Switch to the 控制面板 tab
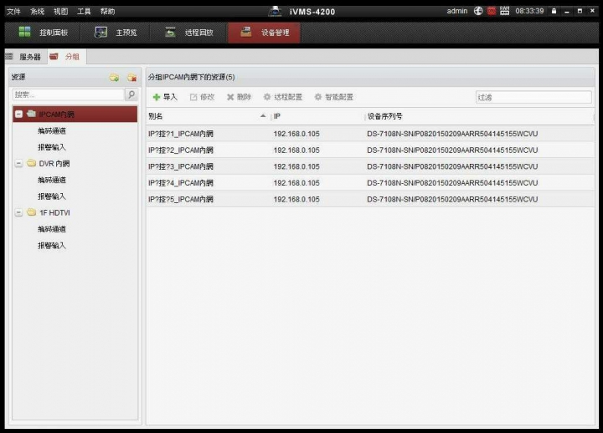 coord(43,33)
